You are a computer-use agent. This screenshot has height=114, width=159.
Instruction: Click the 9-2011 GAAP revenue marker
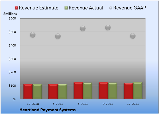point(108,28)
